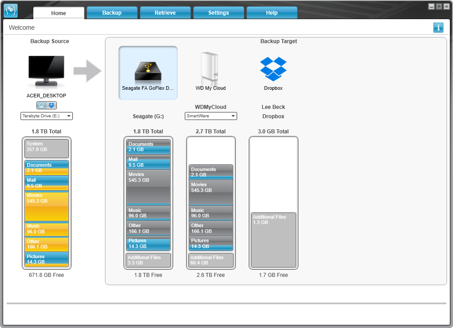Select the Dropbox target icon

[273, 69]
